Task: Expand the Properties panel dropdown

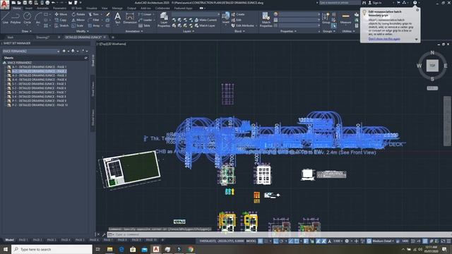Action: tap(288, 31)
